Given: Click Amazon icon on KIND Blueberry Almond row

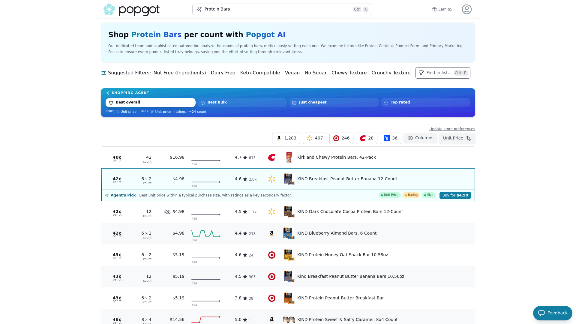Looking at the screenshot, I should pyautogui.click(x=272, y=233).
